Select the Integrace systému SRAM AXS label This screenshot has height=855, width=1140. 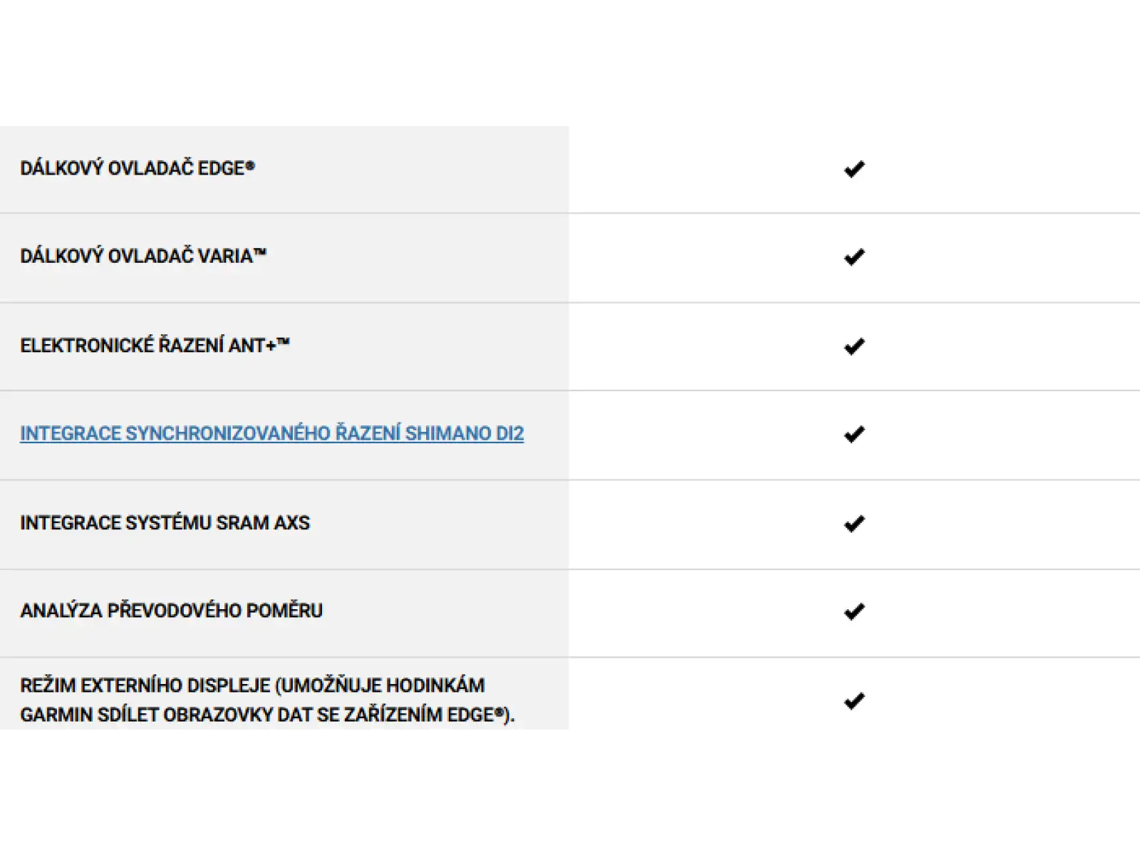(x=165, y=523)
